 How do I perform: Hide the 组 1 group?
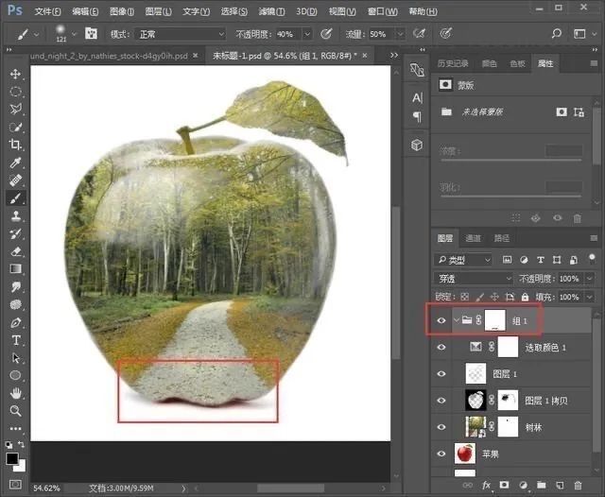click(441, 320)
